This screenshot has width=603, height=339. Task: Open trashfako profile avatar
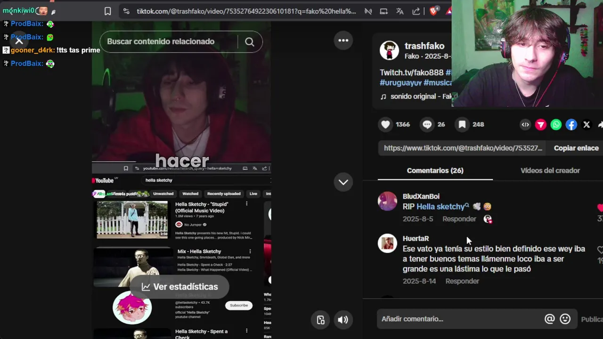coord(389,50)
